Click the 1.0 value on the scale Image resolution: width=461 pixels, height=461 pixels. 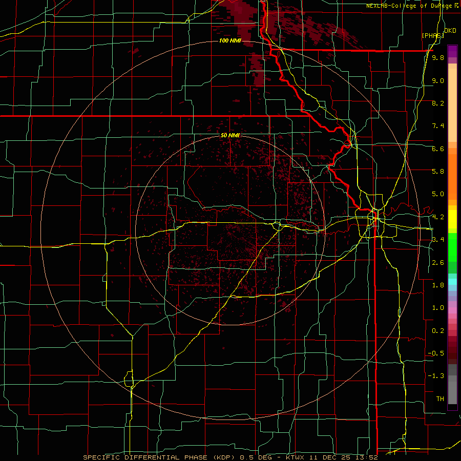[x=438, y=307]
